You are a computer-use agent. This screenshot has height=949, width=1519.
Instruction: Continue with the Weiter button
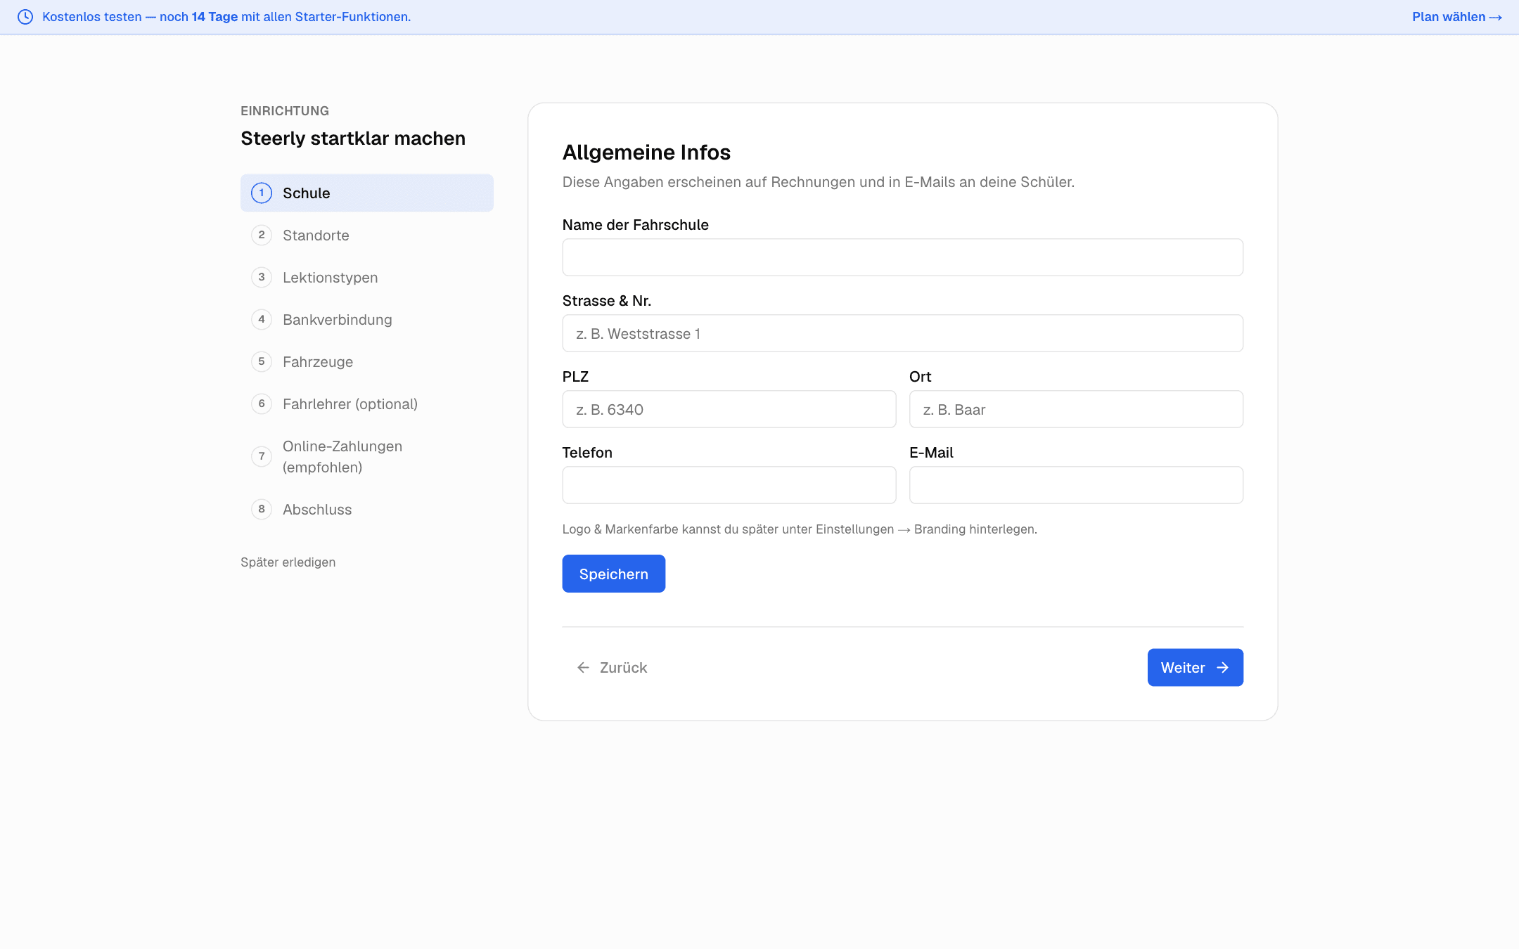[x=1195, y=668]
